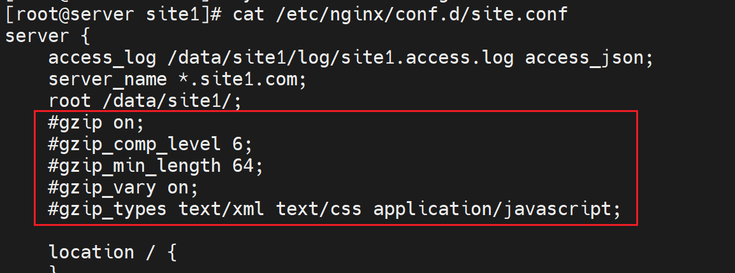735x273 pixels.
Task: Click the cat command word
Action: pyautogui.click(x=250, y=13)
